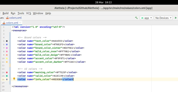The height and width of the screenshot is (92, 178).
Task: Click the hex value #E675E2
Action: (x=68, y=48)
